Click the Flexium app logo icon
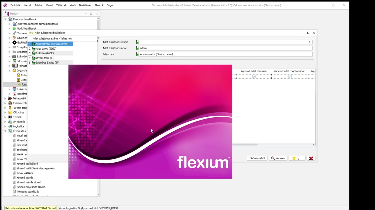The height and width of the screenshot is (210, 375). [x=5, y=5]
